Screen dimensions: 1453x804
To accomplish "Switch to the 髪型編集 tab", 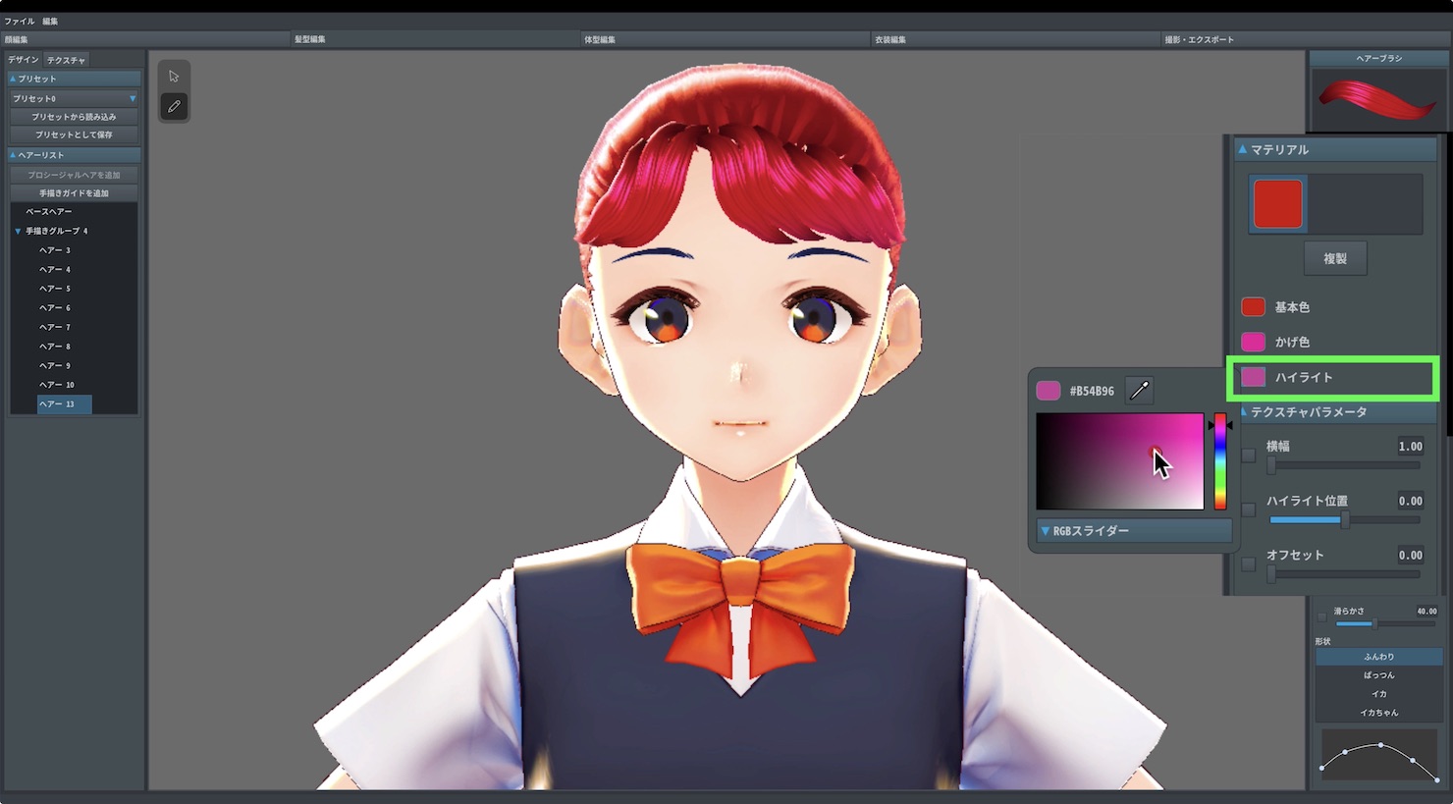I will click(x=435, y=39).
